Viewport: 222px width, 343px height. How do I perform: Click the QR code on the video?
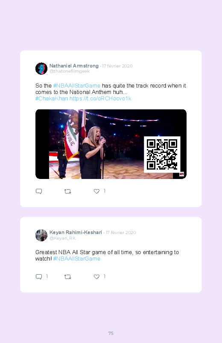[162, 155]
